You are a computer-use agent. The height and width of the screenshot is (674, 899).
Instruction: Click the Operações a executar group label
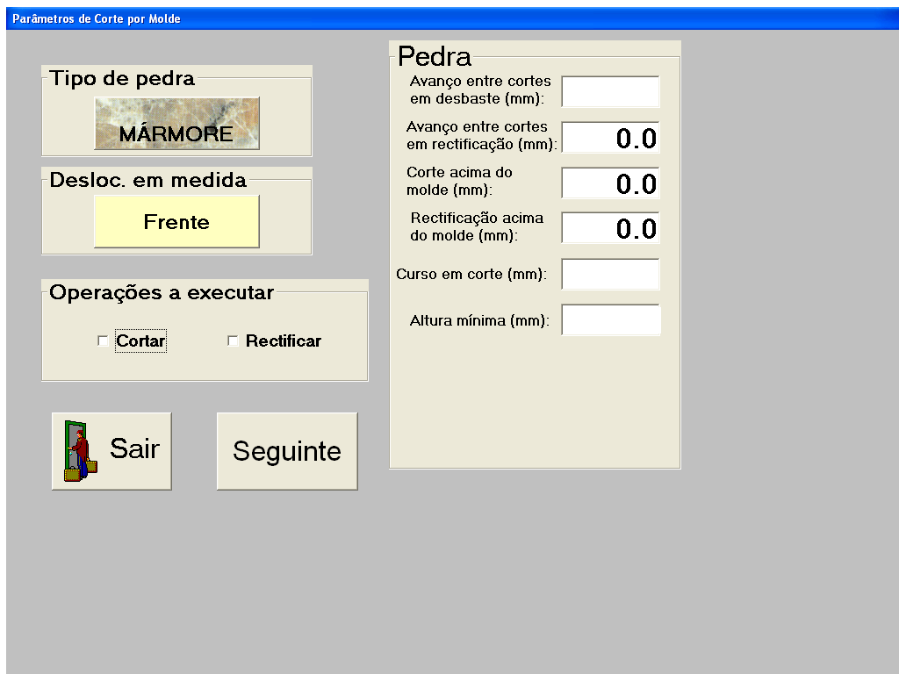[162, 293]
